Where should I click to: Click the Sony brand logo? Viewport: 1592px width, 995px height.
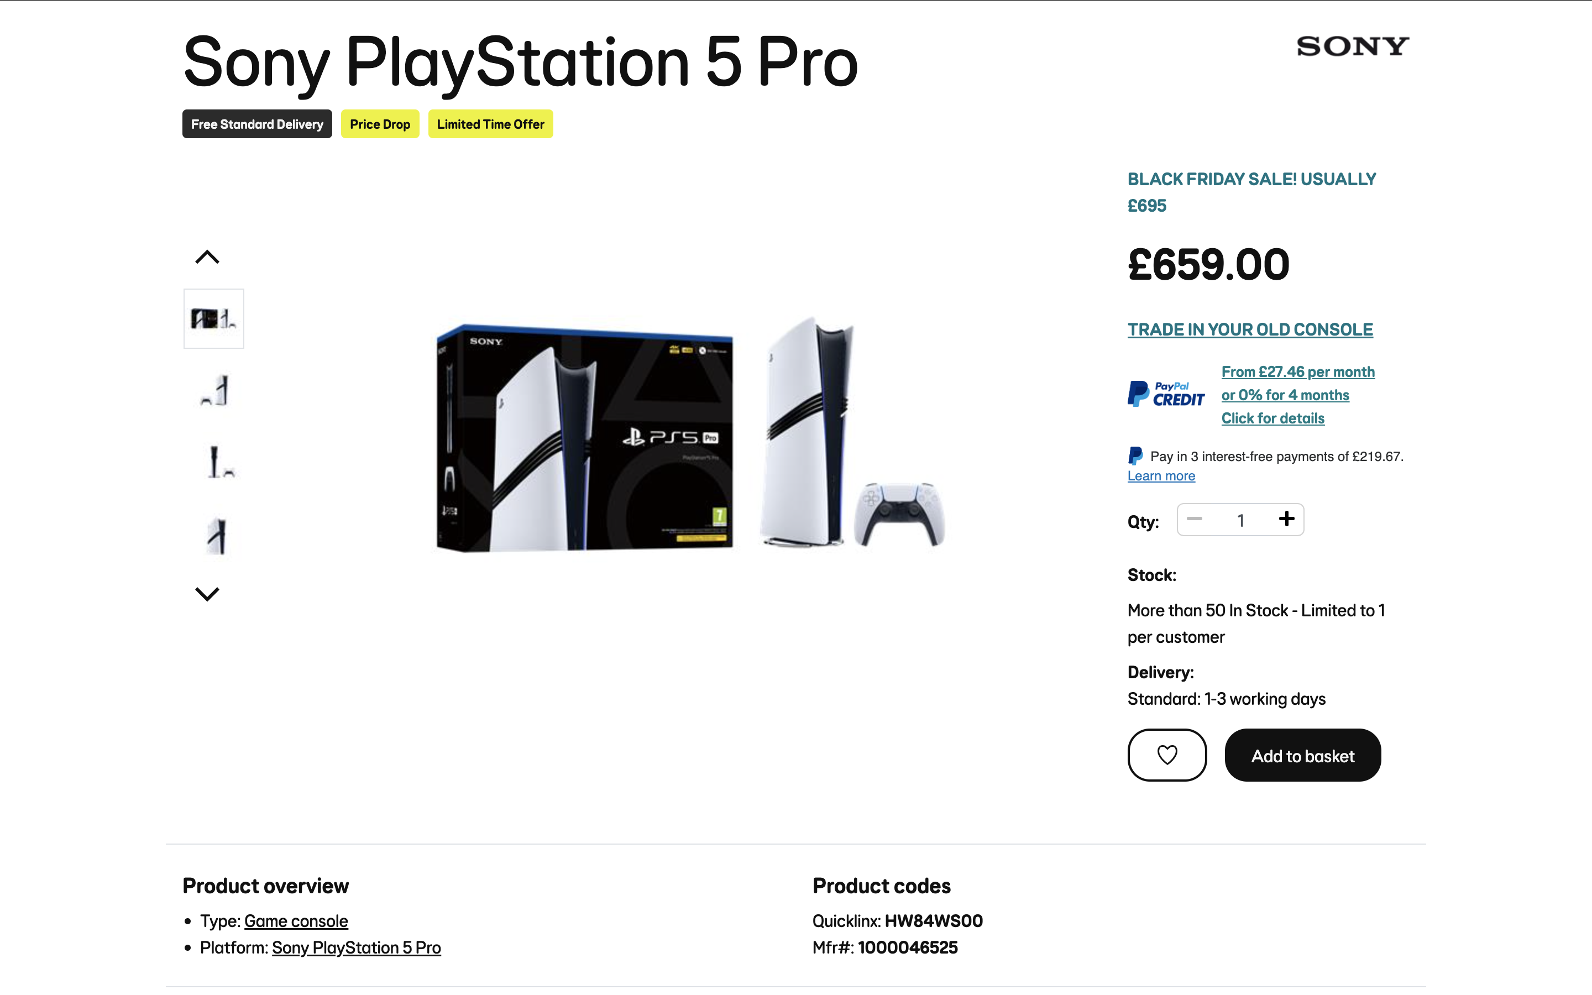(1352, 47)
